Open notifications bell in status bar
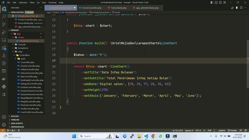Image resolution: width=249 pixels, height=140 pixels. point(245,130)
